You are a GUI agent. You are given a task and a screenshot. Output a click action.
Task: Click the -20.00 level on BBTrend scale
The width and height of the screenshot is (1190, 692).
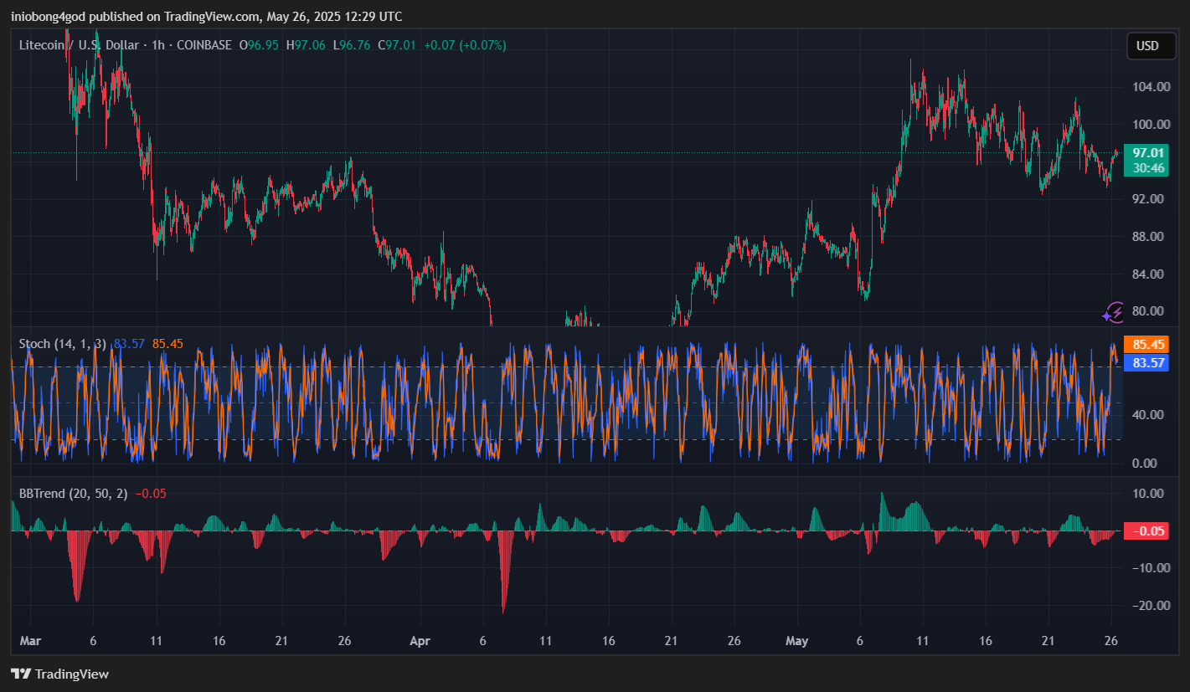[1148, 605]
